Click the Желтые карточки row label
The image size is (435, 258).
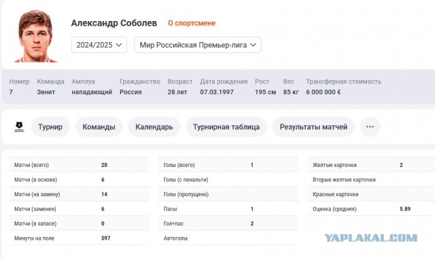click(x=334, y=165)
